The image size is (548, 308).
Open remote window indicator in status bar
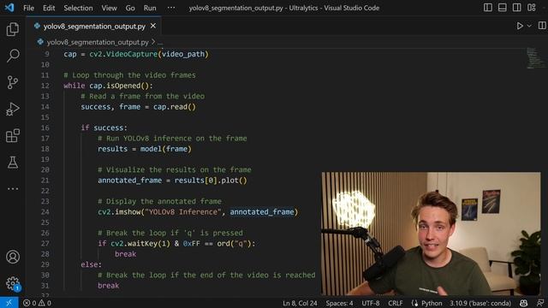tap(9, 303)
